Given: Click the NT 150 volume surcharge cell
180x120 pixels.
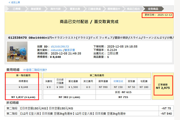Looking at the screenshot, I should pos(118,87).
